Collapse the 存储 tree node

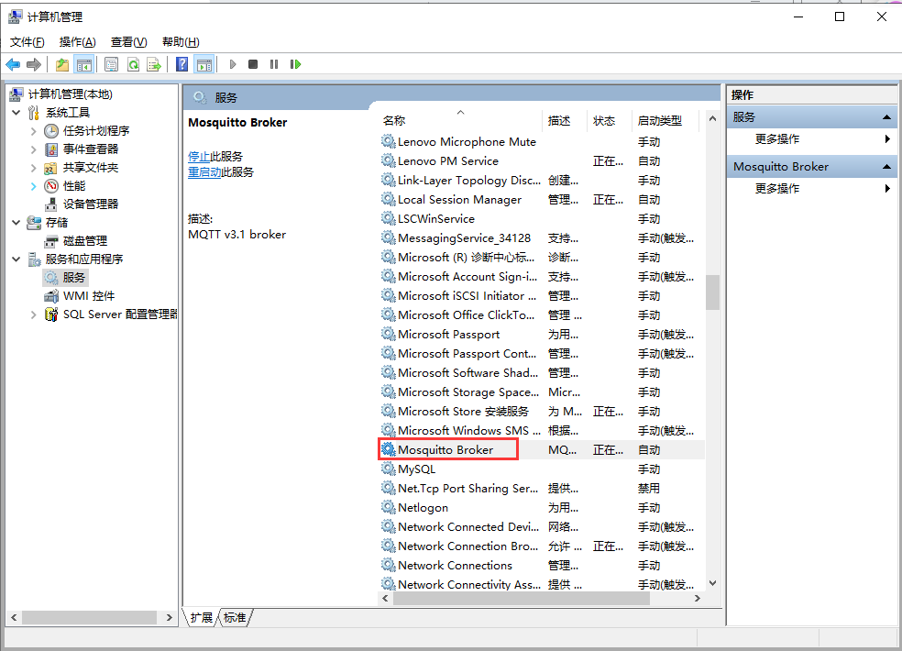pos(16,222)
